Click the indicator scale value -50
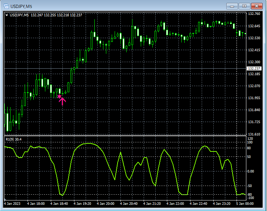The image size is (267, 211). 250,186
